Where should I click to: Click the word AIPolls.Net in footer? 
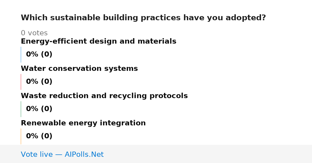84,155
